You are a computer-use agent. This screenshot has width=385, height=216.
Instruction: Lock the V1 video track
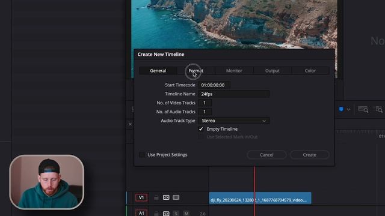[156, 197]
